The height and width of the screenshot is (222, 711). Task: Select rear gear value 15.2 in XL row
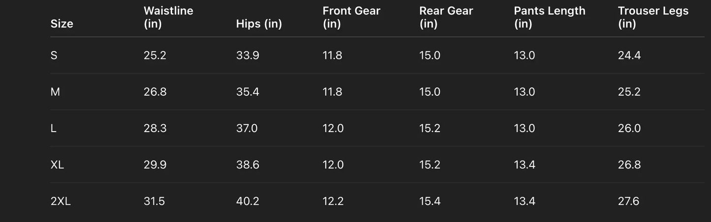click(430, 165)
